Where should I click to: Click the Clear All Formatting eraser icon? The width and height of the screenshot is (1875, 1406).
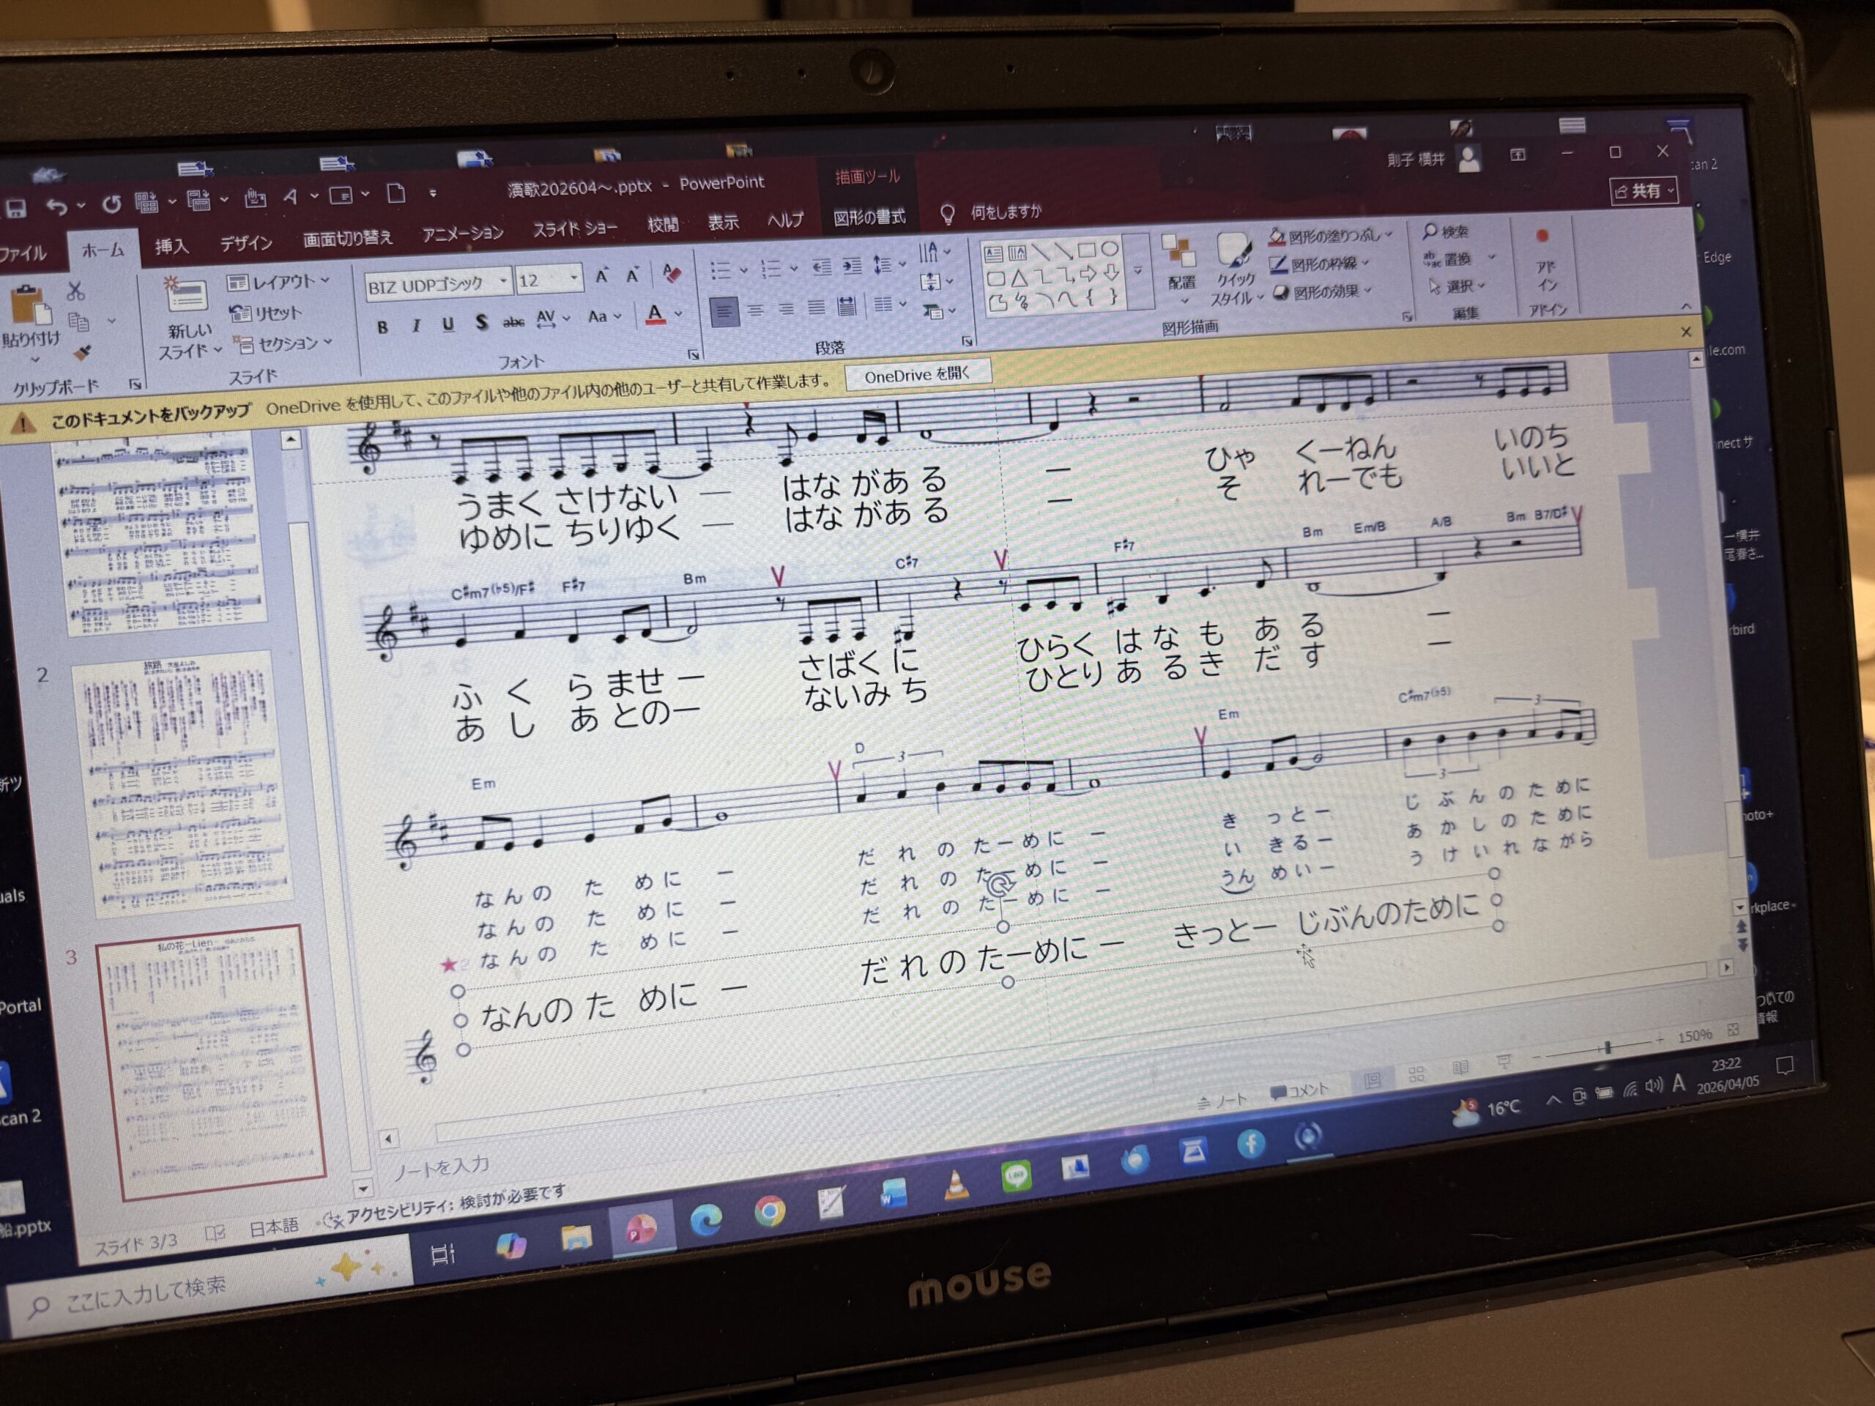[672, 273]
